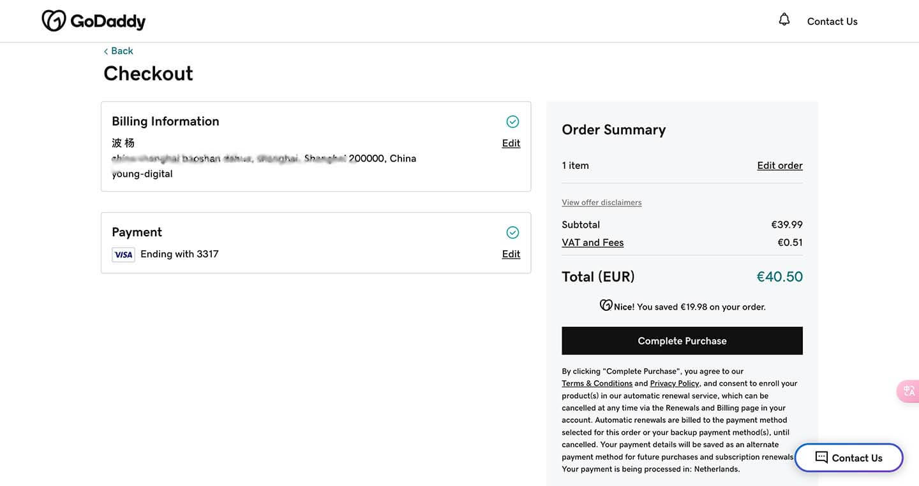The width and height of the screenshot is (919, 486).
Task: Open the Privacy Policy link
Action: click(x=675, y=383)
